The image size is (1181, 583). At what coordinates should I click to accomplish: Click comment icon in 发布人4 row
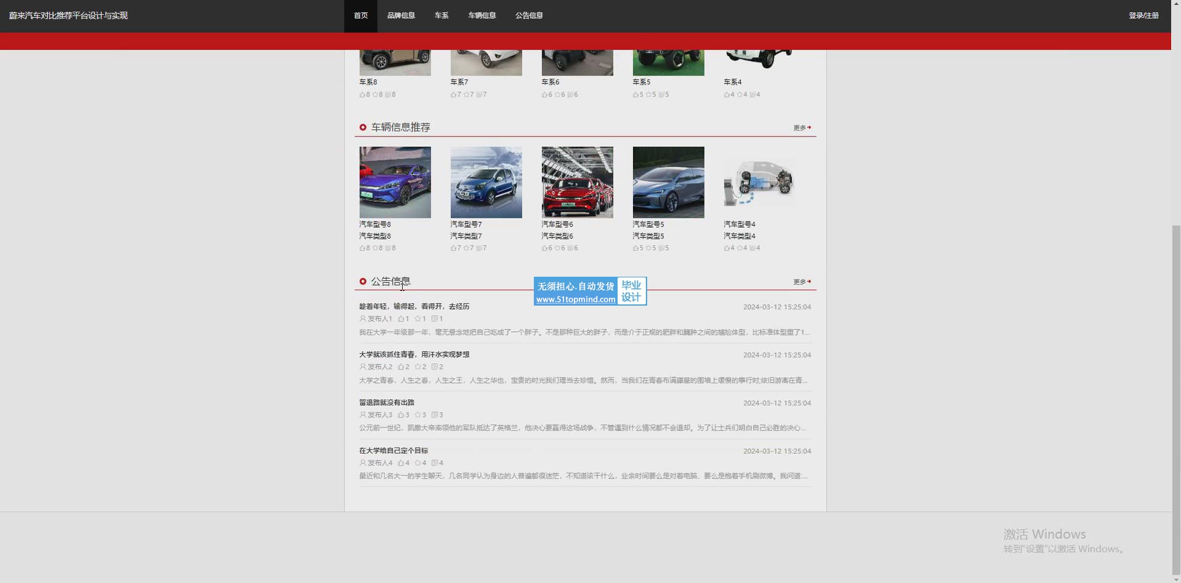tap(434, 463)
